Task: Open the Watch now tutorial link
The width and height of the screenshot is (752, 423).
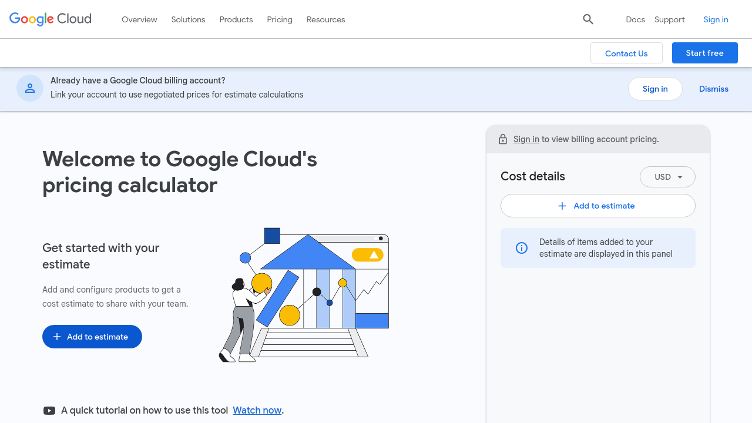Action: [257, 410]
